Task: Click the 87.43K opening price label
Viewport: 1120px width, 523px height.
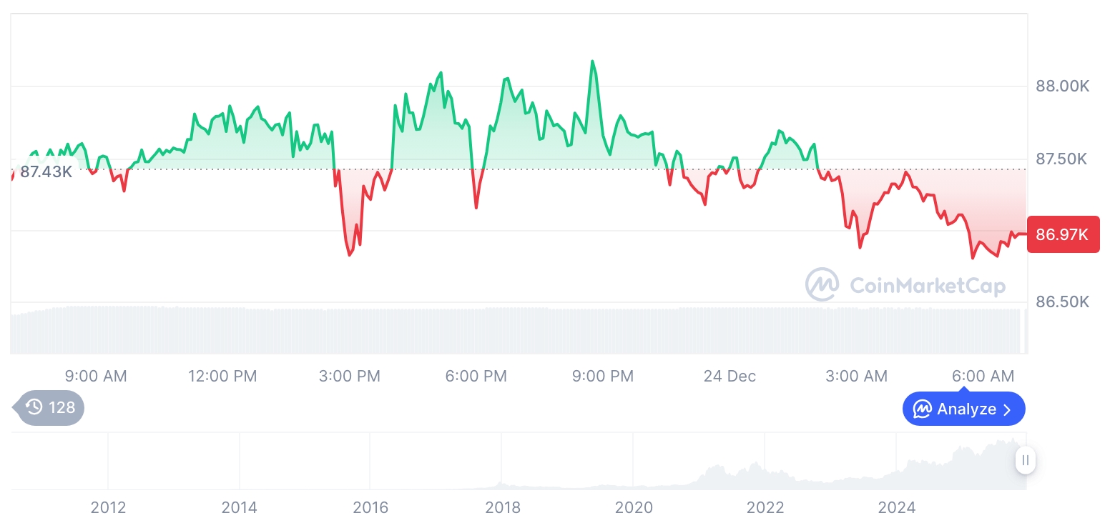Action: click(x=46, y=171)
